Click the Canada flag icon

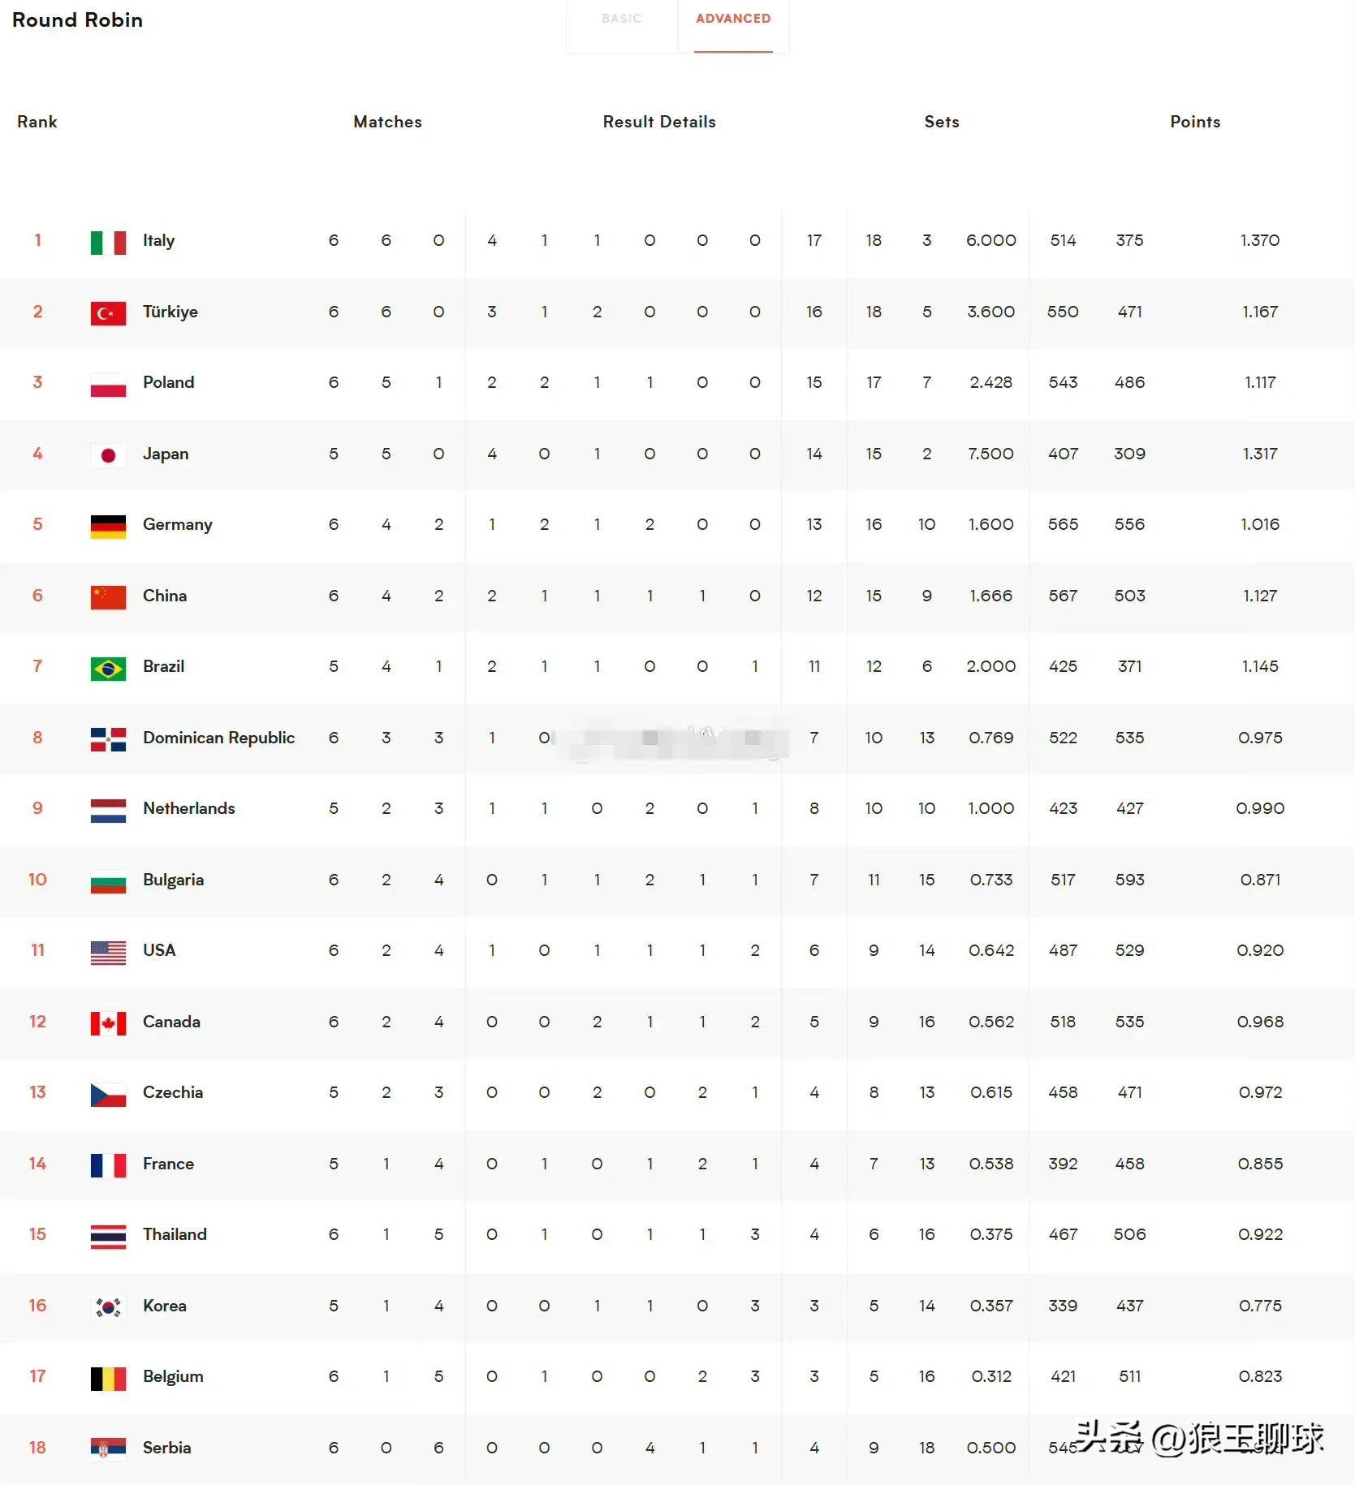(x=108, y=1023)
